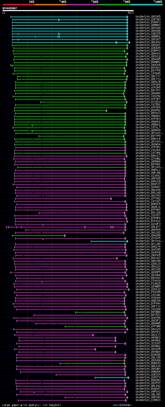The image size is (165, 407).
Task: Select label UniRef100_Q949M0
Action: 148,93
